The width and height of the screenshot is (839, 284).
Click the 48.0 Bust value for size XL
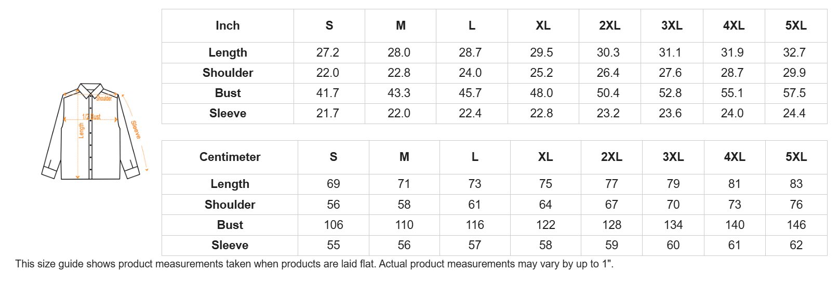(541, 93)
